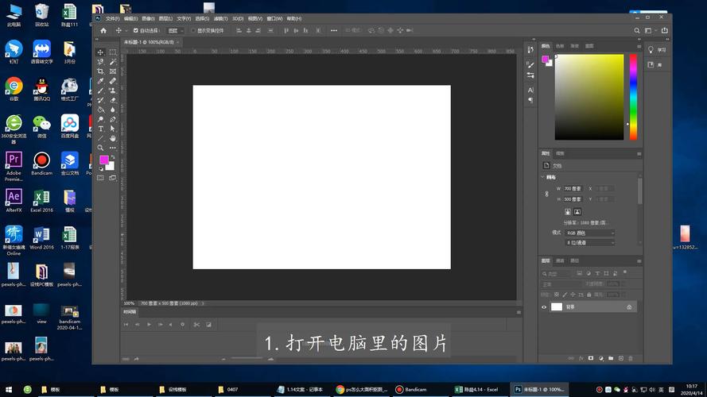Select the Line tool

100,138
